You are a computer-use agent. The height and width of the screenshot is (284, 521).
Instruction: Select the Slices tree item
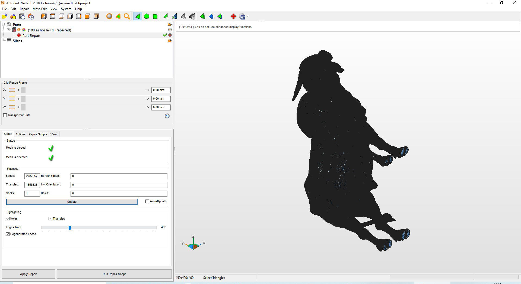(x=17, y=41)
